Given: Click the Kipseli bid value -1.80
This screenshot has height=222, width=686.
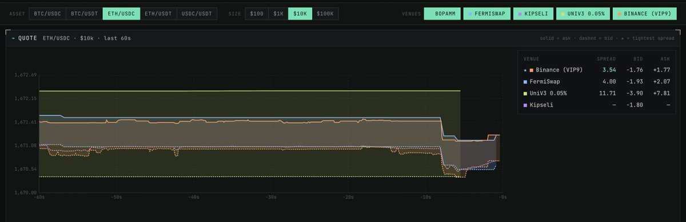Looking at the screenshot, I should (x=636, y=105).
